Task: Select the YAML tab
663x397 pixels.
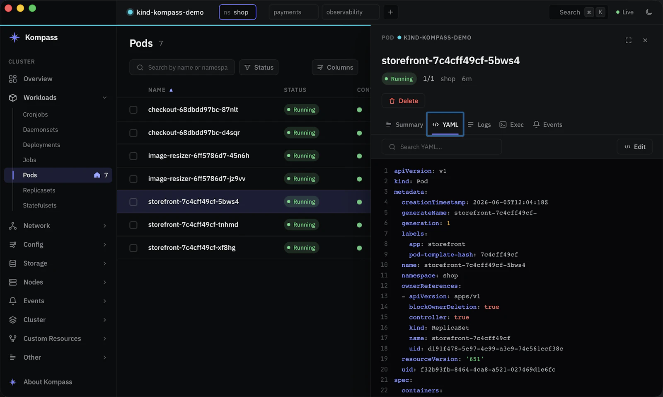Action: tap(445, 124)
